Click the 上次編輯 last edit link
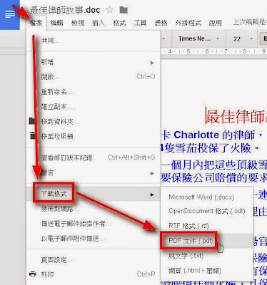Image resolution: width=267 pixels, height=285 pixels. click(250, 22)
